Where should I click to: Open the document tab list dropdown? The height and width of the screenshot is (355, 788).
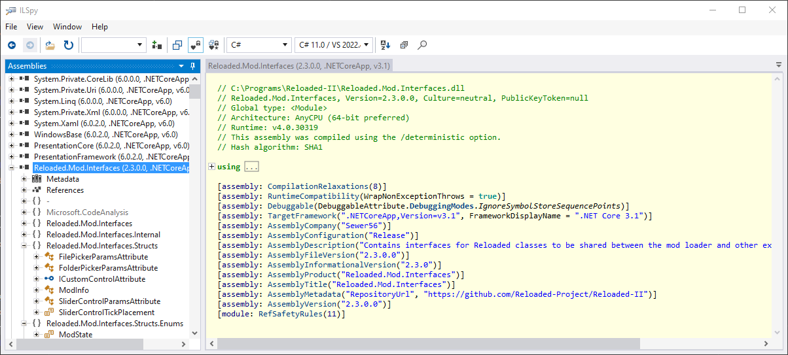coord(779,65)
